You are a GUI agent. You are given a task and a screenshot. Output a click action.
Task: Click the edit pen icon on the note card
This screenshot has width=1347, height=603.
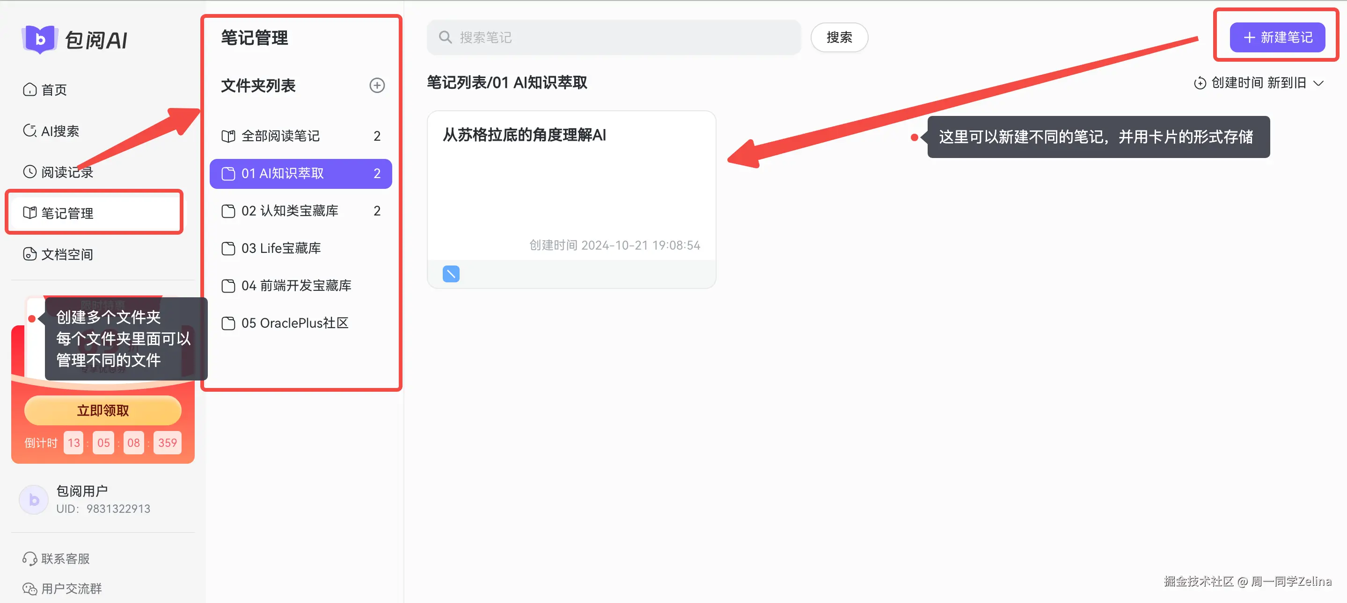[450, 273]
